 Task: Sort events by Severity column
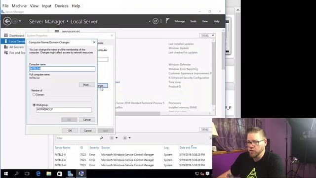(x=94, y=148)
